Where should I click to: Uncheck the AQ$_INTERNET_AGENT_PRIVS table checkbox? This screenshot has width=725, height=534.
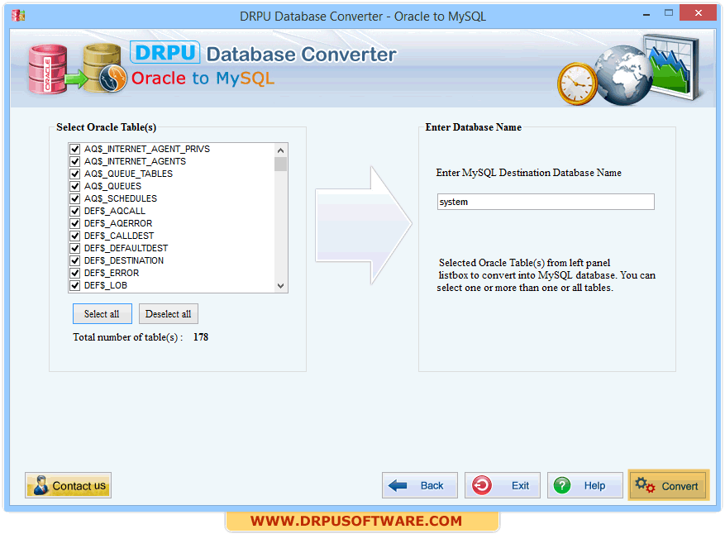click(x=75, y=150)
